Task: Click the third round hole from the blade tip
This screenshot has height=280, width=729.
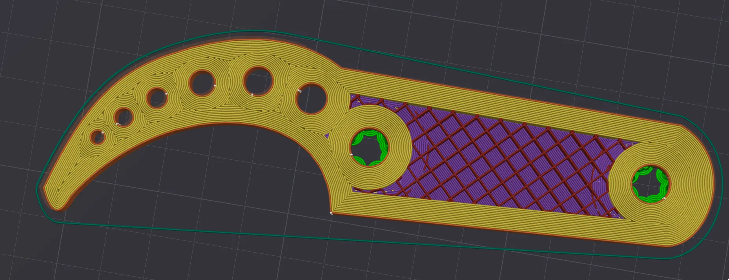Action: (x=157, y=98)
